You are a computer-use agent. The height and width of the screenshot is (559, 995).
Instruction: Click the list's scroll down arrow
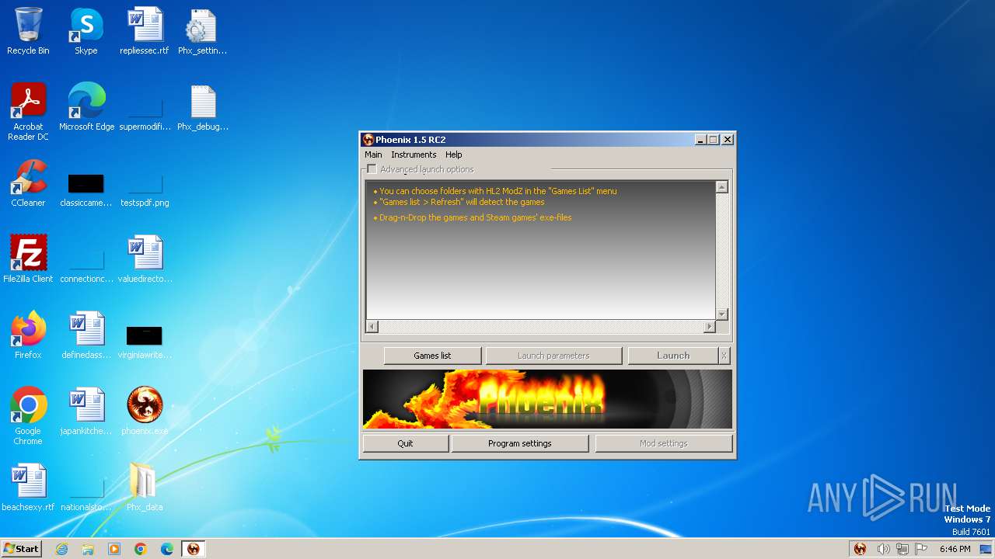tap(721, 314)
